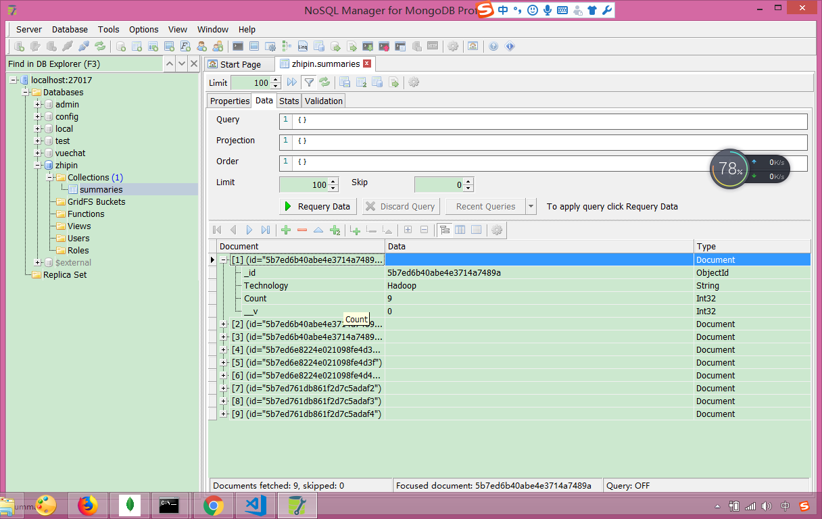
Task: Switch to the Stats tab
Action: 289,101
